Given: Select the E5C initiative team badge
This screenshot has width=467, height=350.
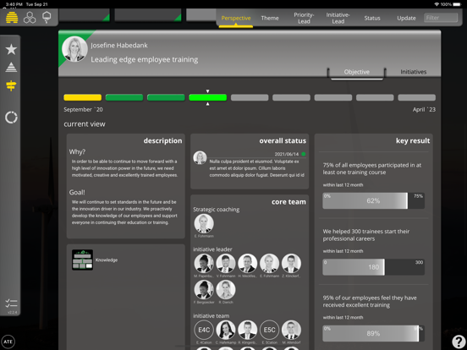Looking at the screenshot, I should coord(270,330).
